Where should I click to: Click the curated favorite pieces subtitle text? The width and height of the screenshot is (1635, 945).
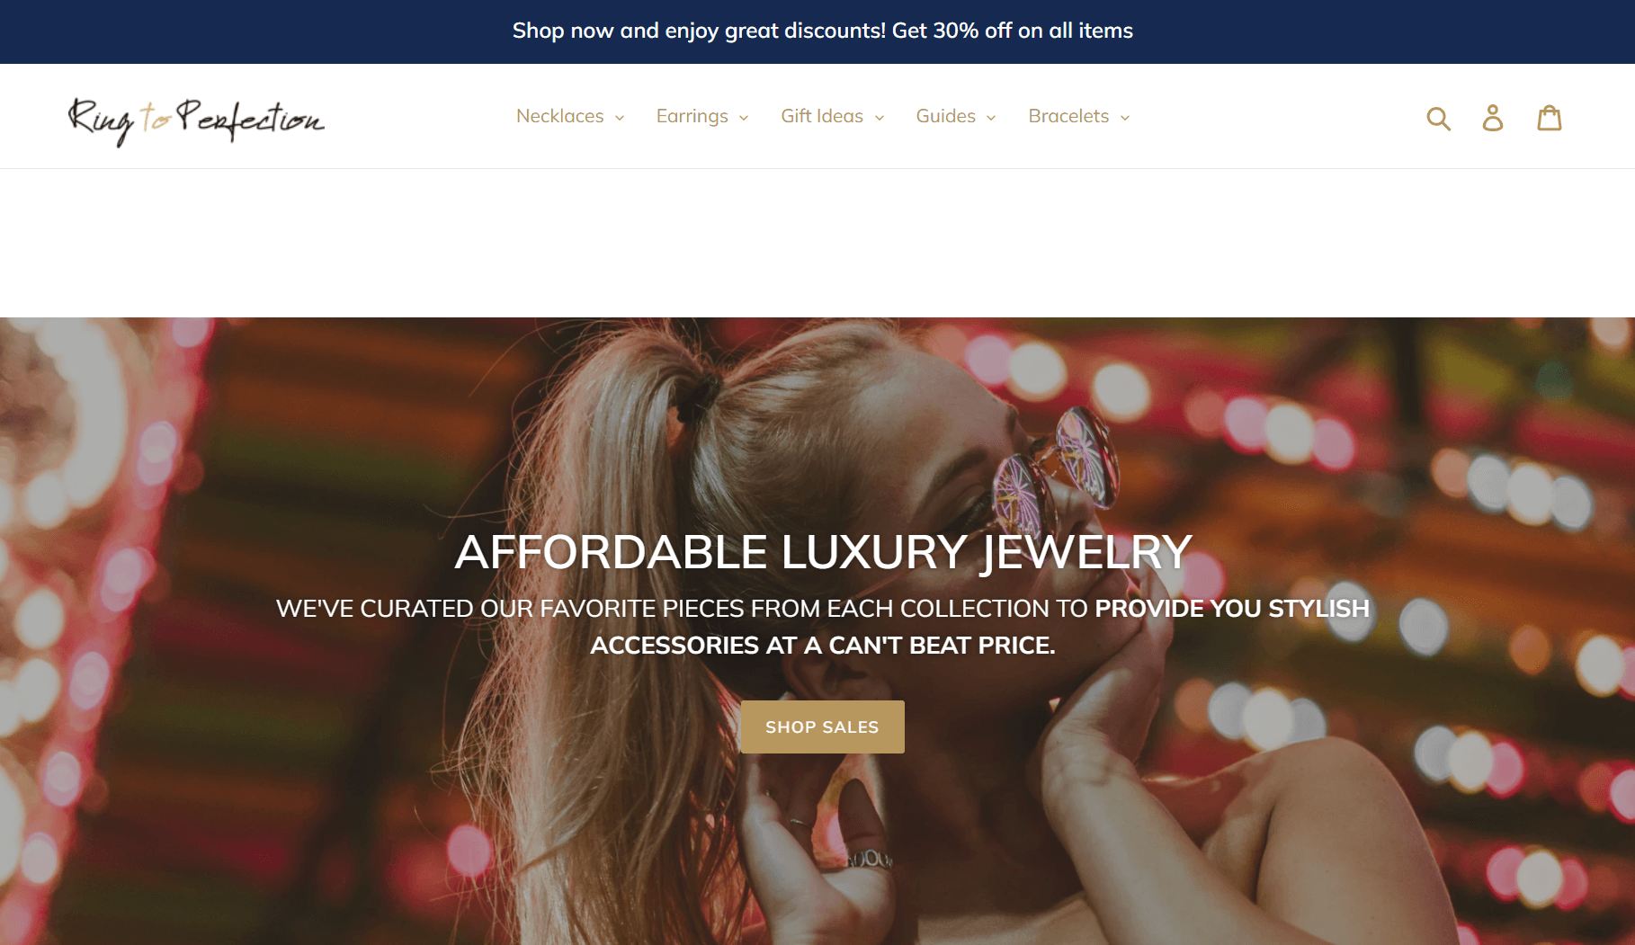point(822,627)
